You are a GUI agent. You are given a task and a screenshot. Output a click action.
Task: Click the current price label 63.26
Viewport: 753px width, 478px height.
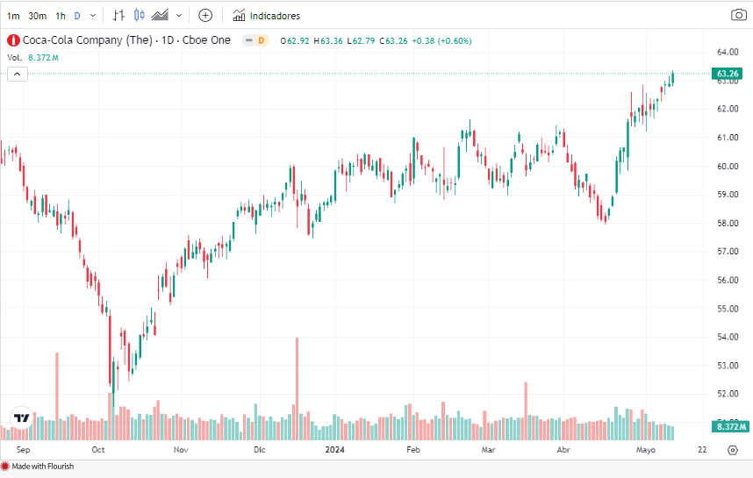point(727,74)
